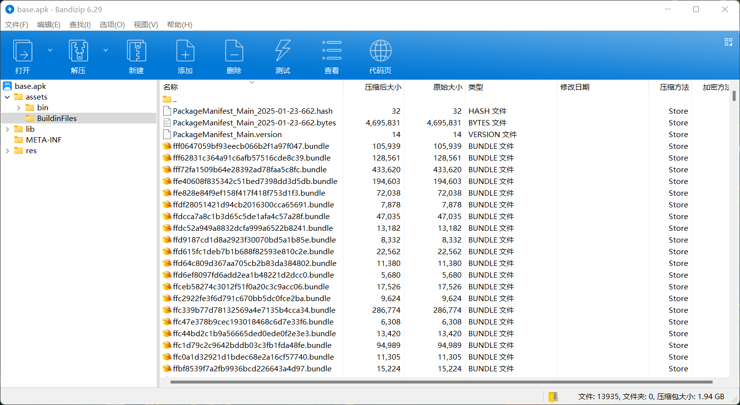Click the base.apk archive icon in the tree
The width and height of the screenshot is (740, 405).
coord(7,86)
